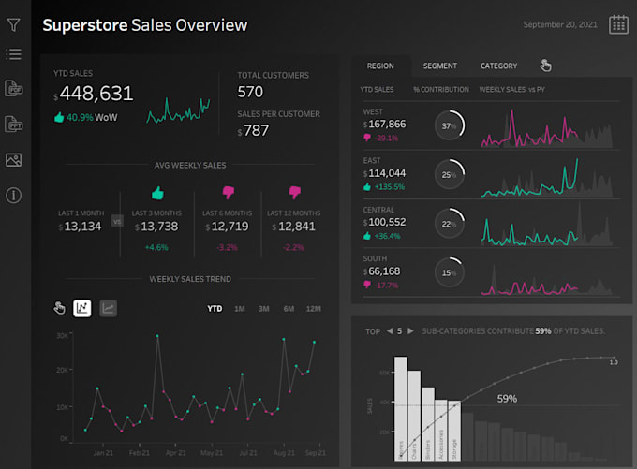Open the calendar date picker icon

click(618, 24)
